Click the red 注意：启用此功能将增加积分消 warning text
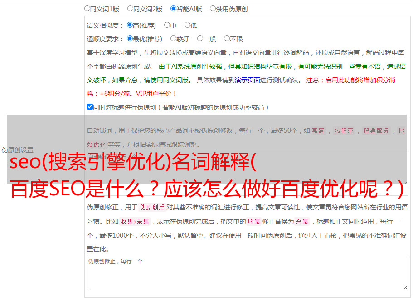 click(350, 80)
